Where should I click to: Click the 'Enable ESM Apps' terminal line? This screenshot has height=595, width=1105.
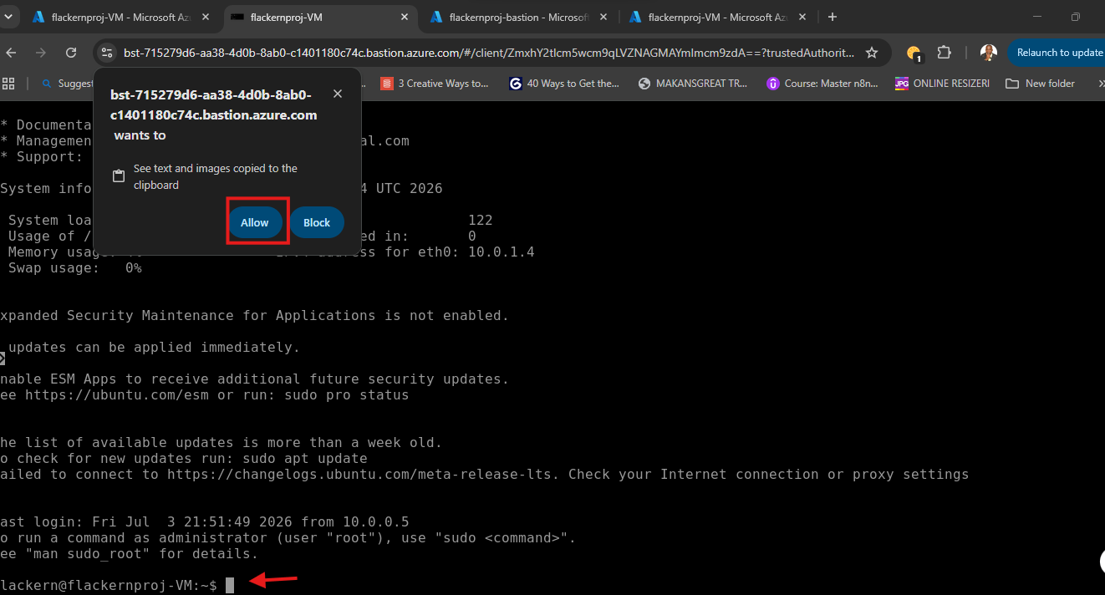click(254, 379)
